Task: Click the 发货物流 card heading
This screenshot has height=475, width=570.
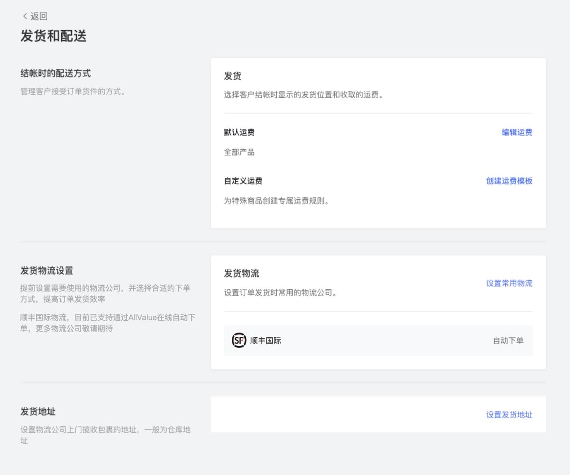Action: (239, 273)
